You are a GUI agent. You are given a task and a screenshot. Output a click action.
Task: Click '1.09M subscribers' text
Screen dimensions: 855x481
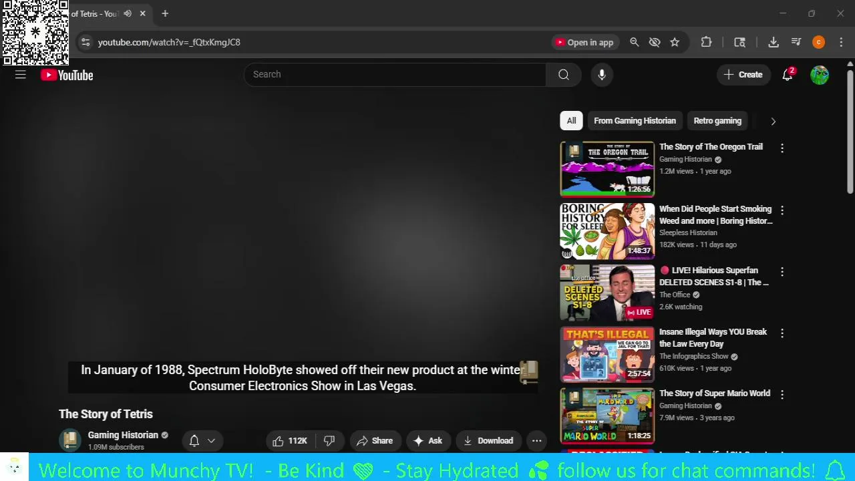[116, 447]
